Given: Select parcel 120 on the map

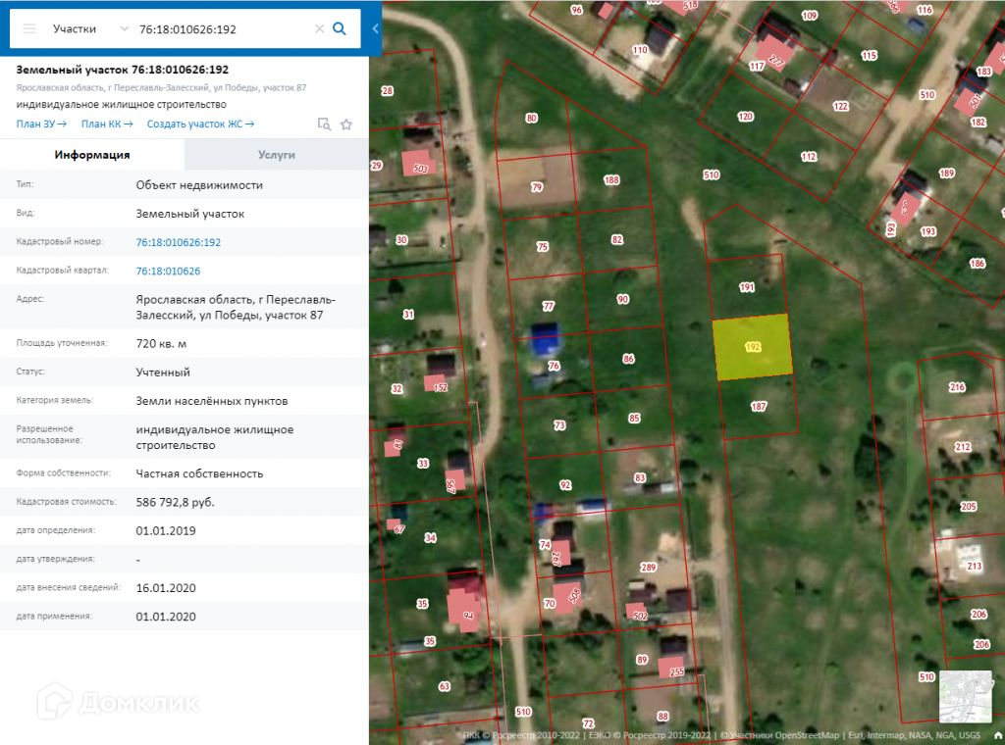Looking at the screenshot, I should pyautogui.click(x=745, y=117).
